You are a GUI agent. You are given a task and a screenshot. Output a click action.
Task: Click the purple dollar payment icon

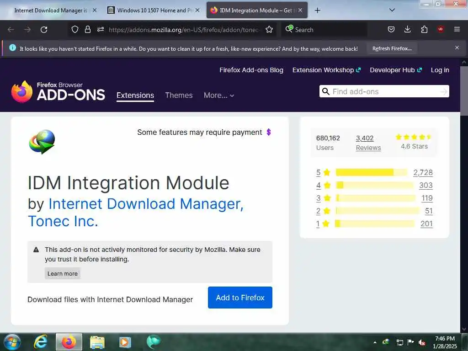(x=269, y=132)
